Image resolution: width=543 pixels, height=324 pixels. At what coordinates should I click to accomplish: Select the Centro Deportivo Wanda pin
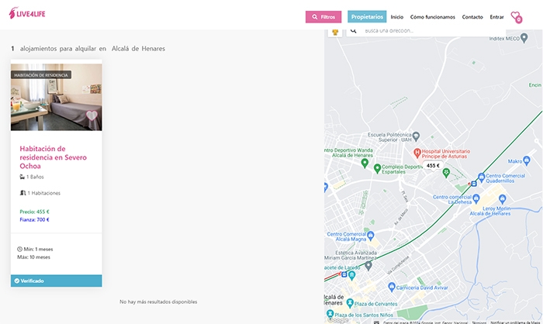click(x=365, y=163)
